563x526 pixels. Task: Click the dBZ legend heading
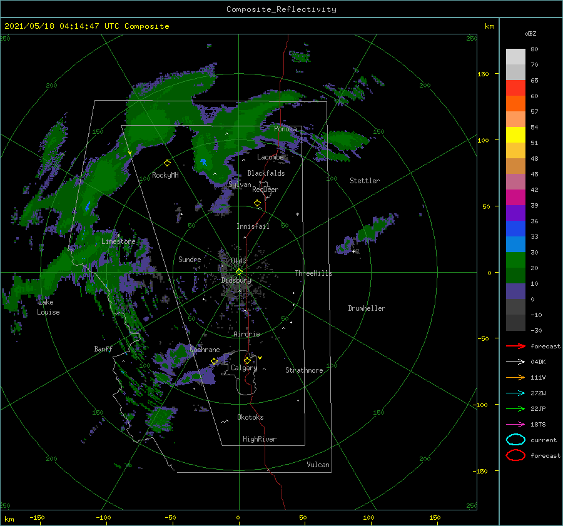[530, 33]
